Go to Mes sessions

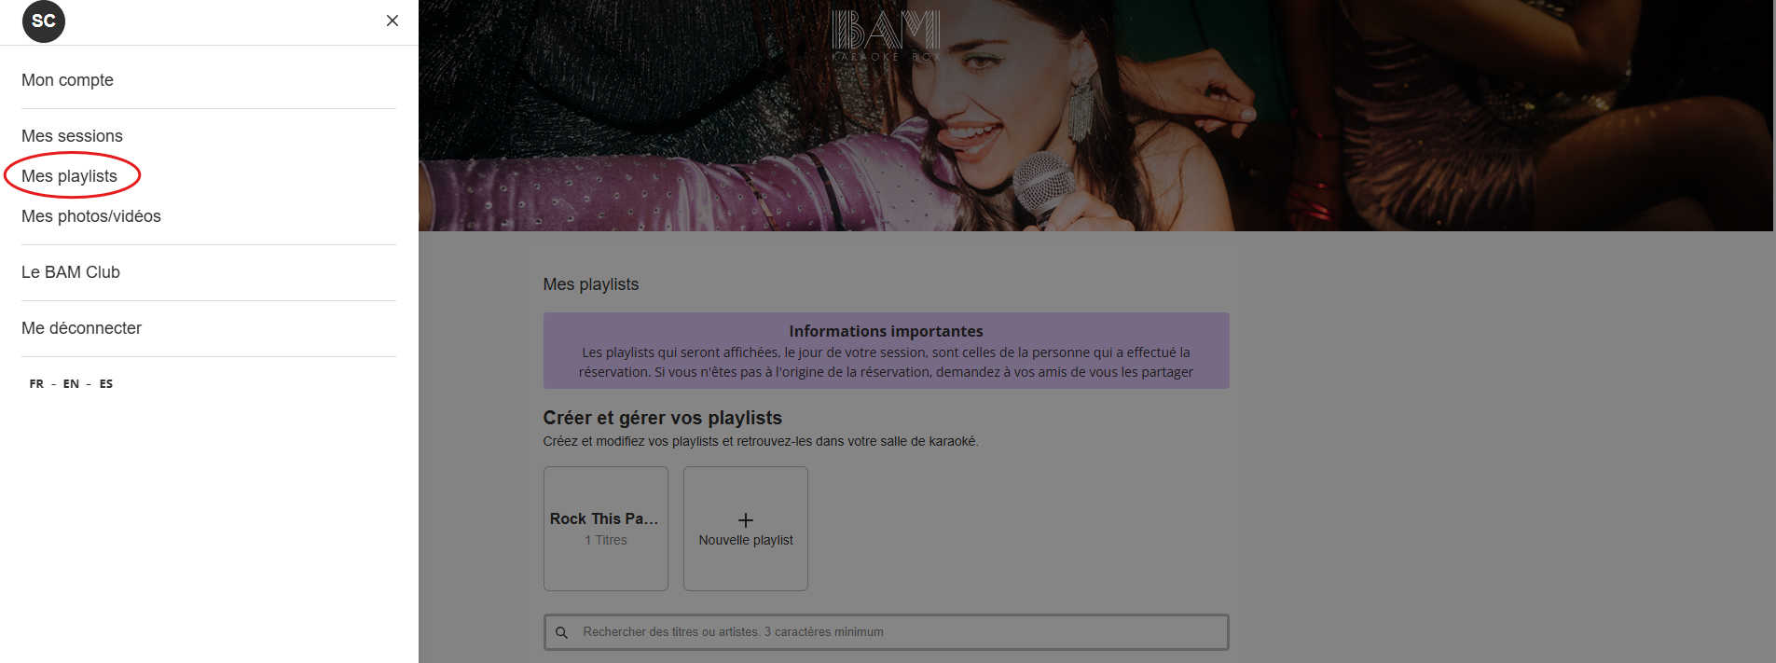coord(72,136)
